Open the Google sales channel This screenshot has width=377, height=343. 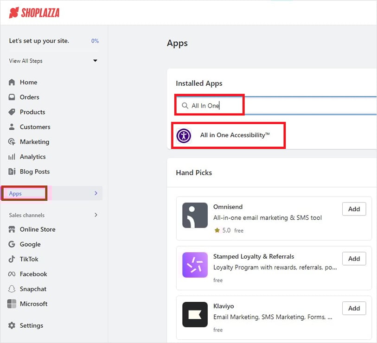30,244
